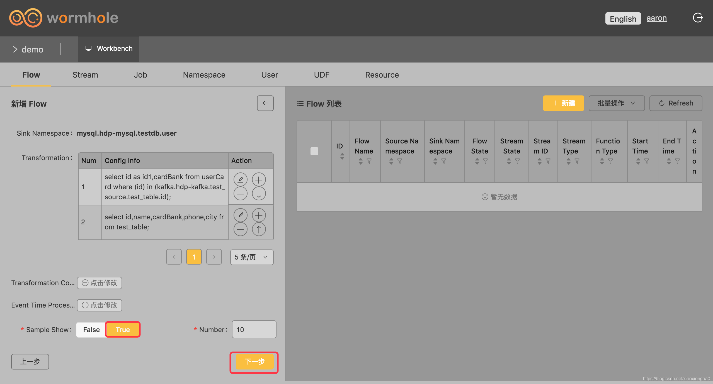Viewport: 713px width, 384px height.
Task: Filter the Flow Name column
Action: tap(369, 161)
